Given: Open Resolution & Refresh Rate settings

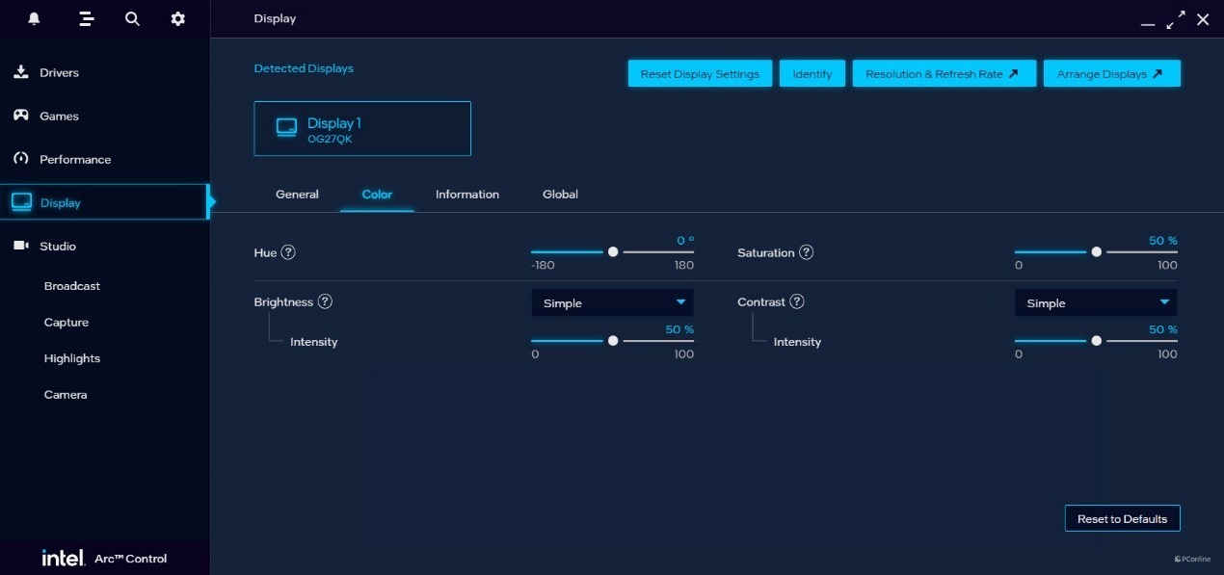Looking at the screenshot, I should pos(944,74).
